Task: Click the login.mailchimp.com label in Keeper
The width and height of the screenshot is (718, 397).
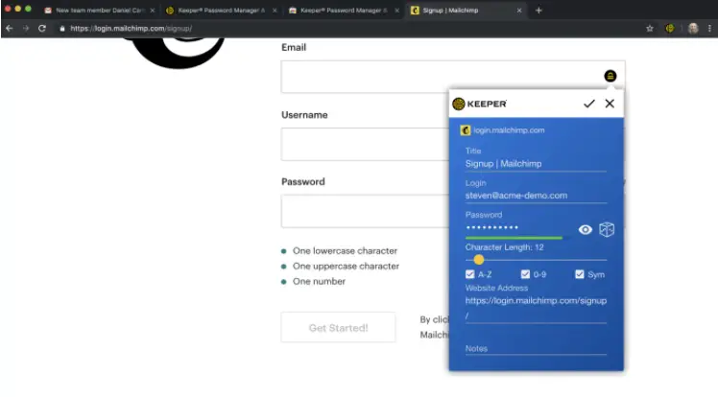Action: click(509, 130)
